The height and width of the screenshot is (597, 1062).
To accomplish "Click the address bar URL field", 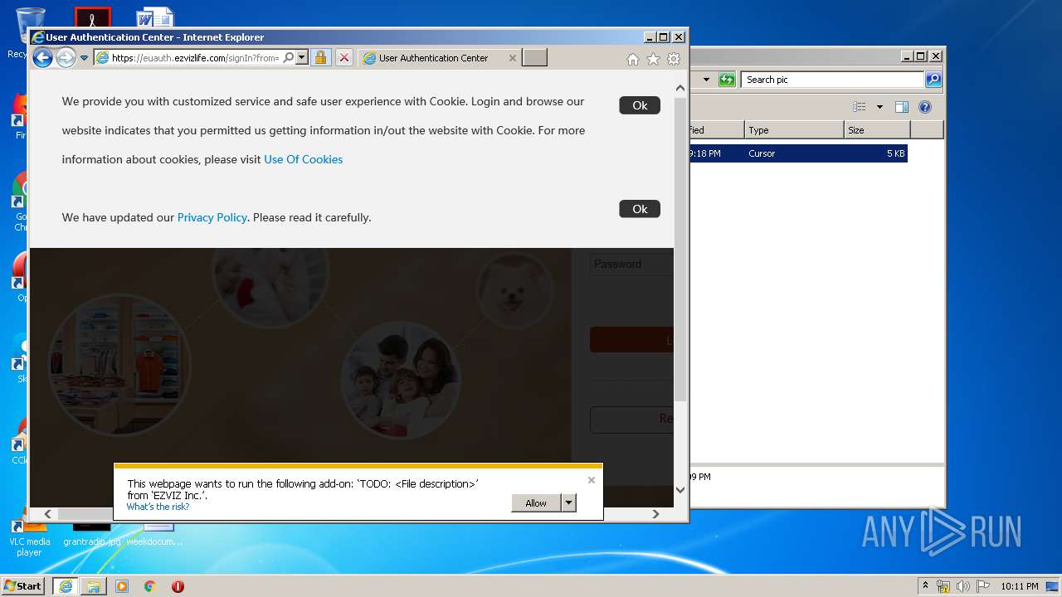I will (195, 58).
